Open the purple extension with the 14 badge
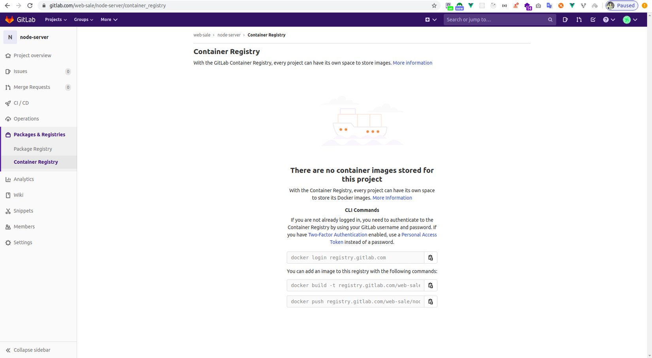The image size is (652, 358). tap(528, 6)
